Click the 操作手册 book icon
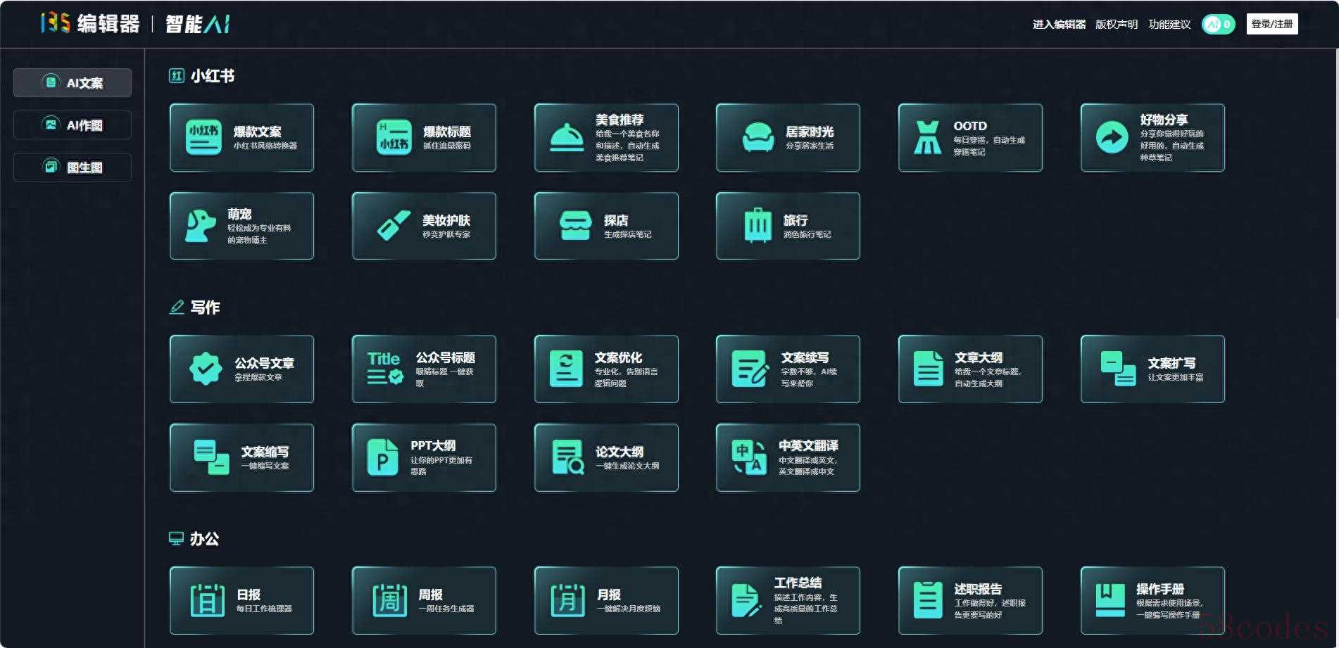 [1110, 600]
